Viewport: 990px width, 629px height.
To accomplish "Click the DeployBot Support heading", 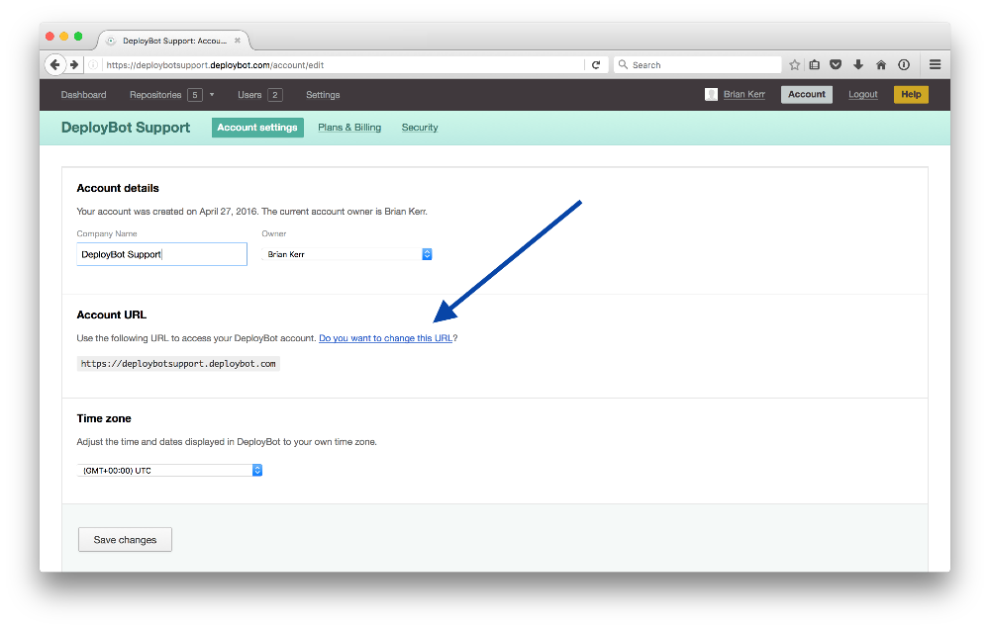I will click(126, 128).
